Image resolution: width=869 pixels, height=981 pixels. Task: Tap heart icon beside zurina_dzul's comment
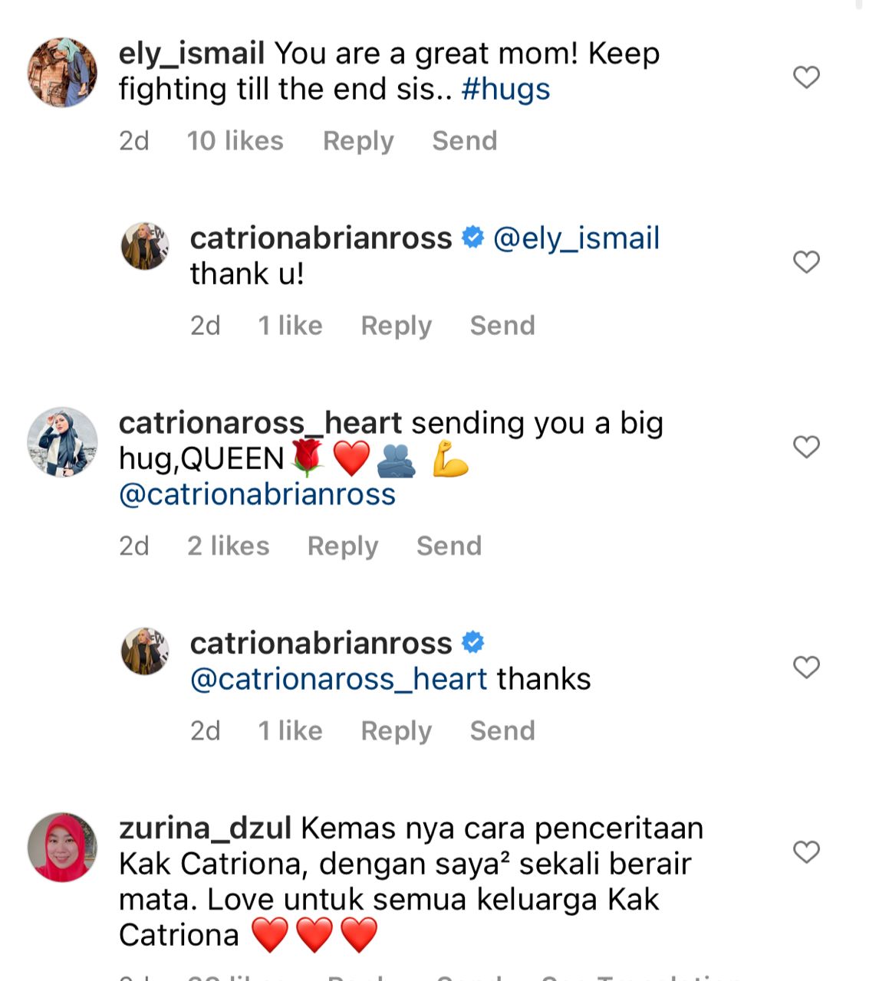(806, 851)
